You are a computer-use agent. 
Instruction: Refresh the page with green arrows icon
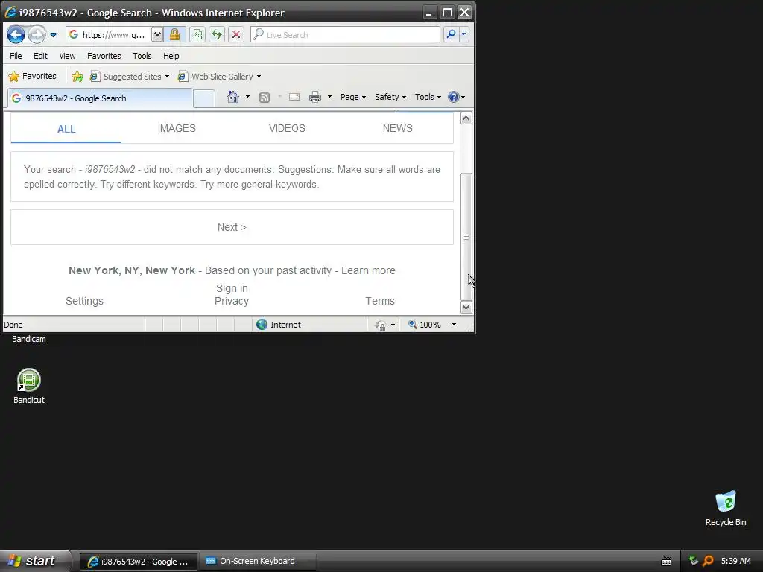[217, 34]
